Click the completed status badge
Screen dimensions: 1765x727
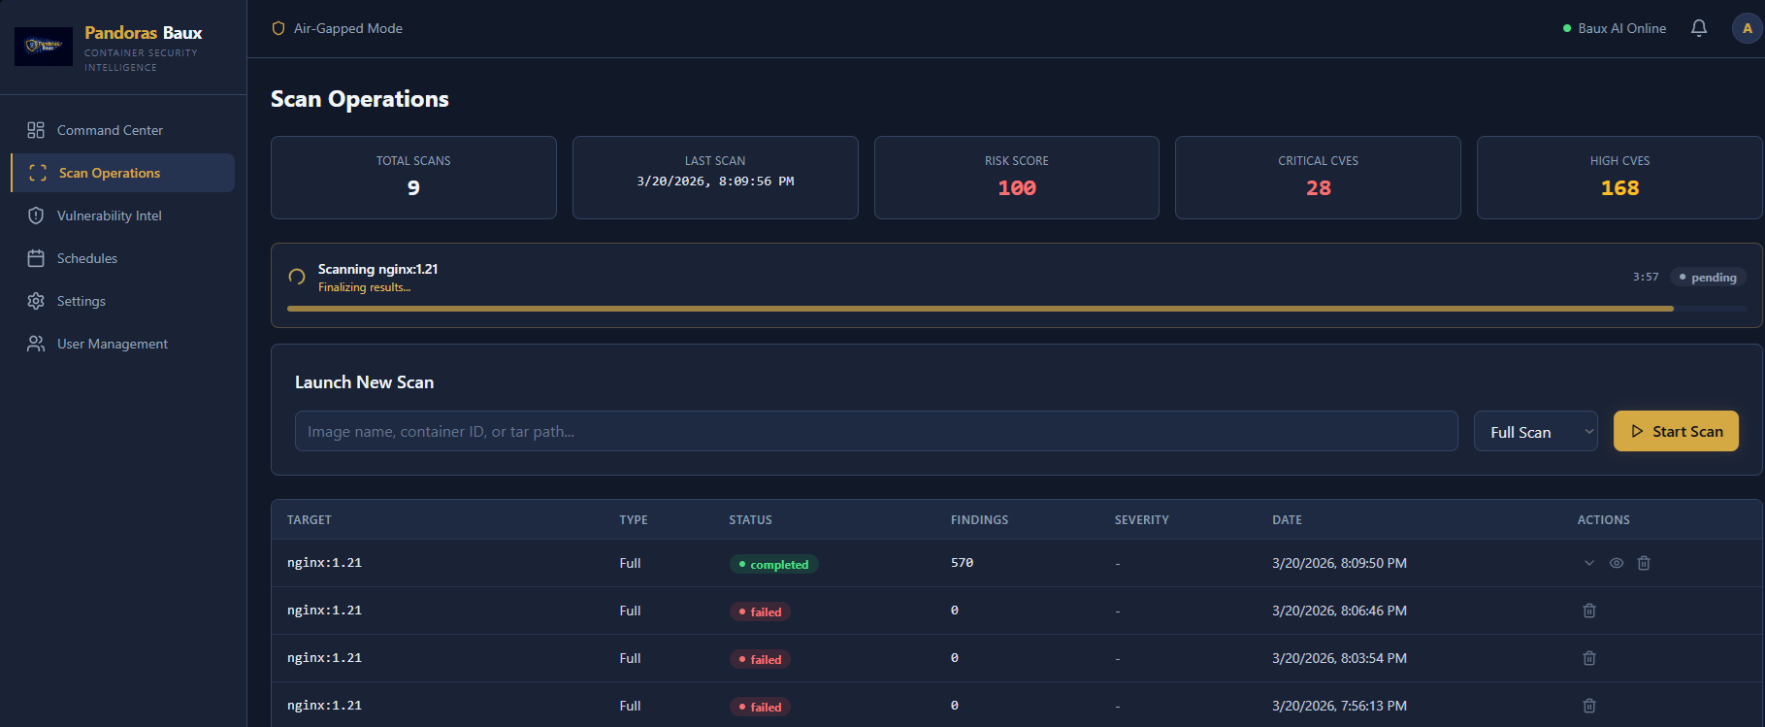774,564
